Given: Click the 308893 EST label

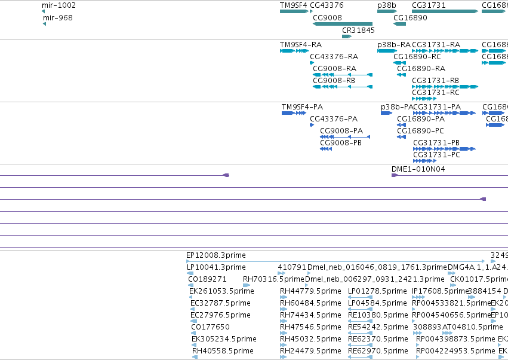Looking at the screenshot, I should tap(427, 327).
